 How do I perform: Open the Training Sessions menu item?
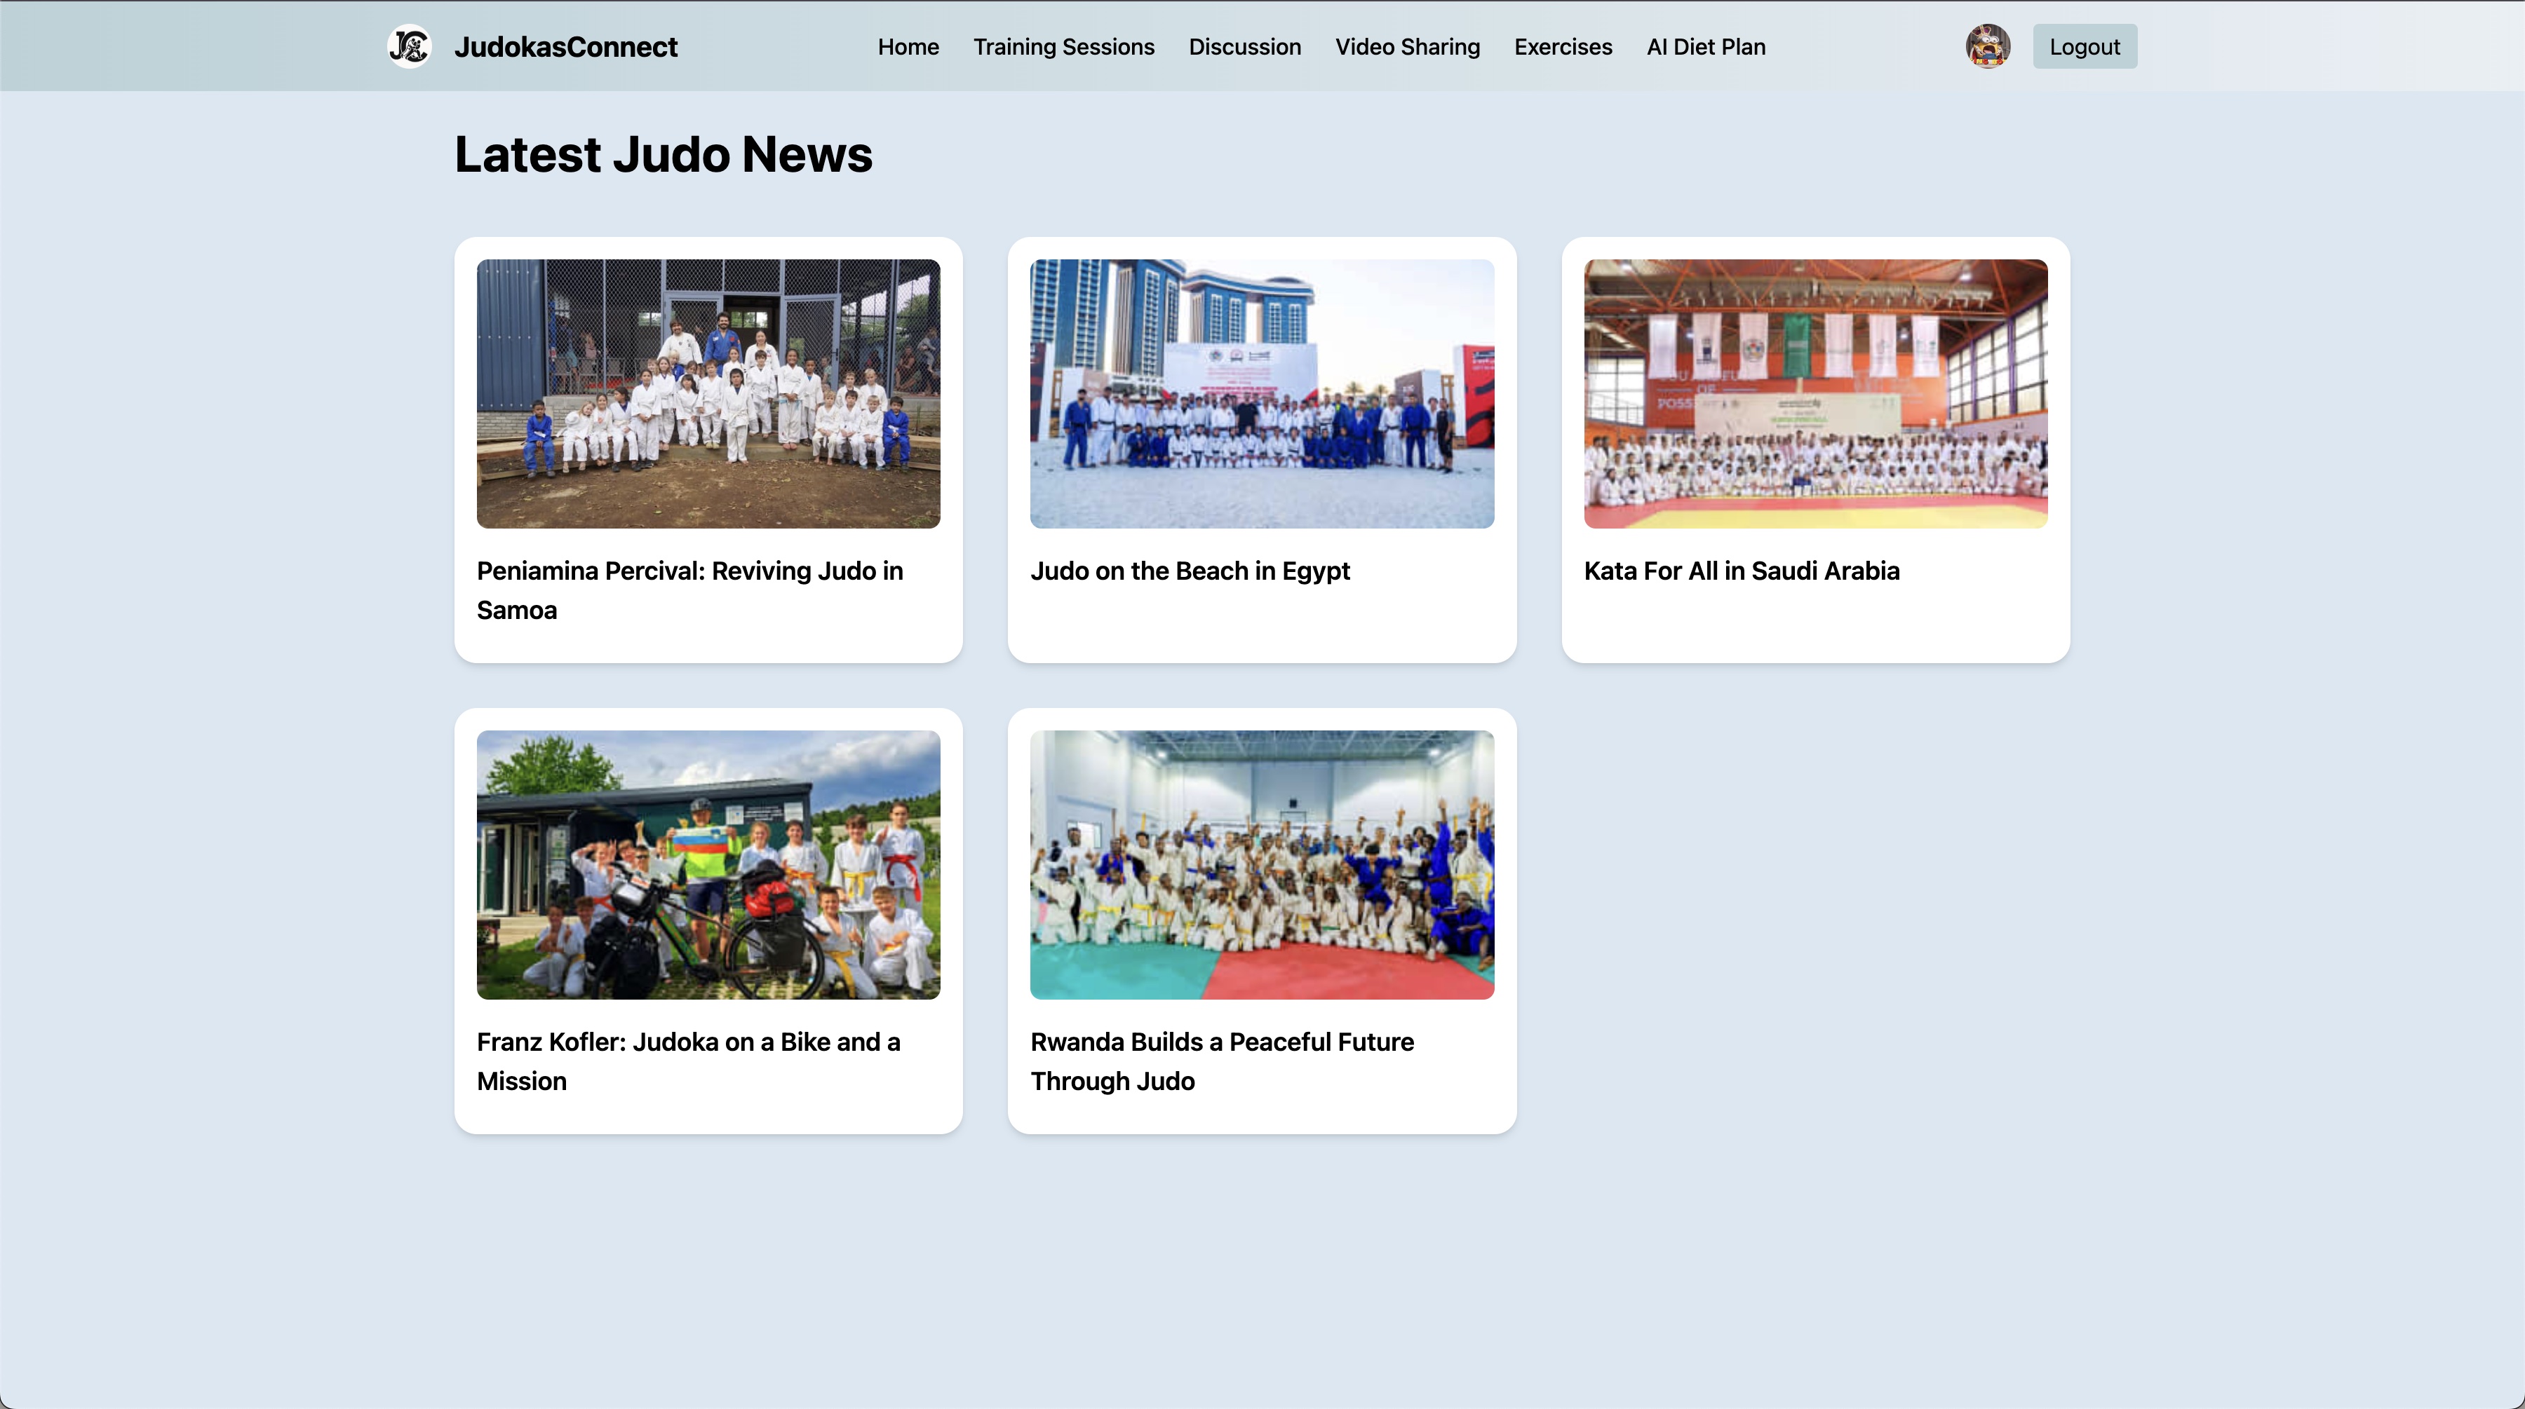pyautogui.click(x=1063, y=46)
